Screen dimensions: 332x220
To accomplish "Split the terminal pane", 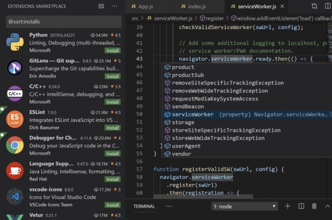I will 301,206.
